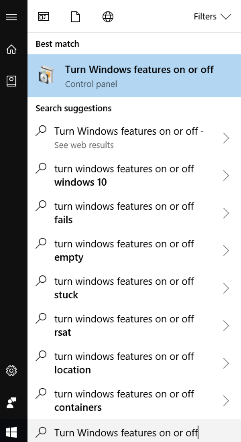Expand the Filters dropdown
This screenshot has height=442, width=241.
212,17
